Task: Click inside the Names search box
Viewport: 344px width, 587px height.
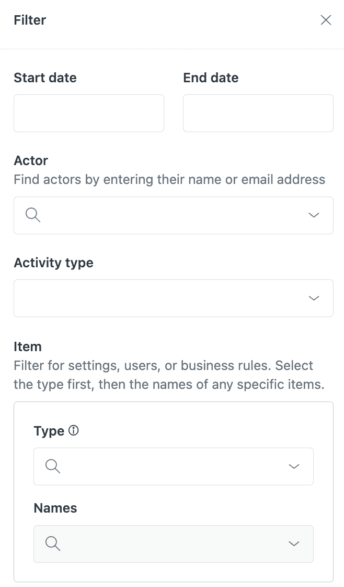Action: coord(157,543)
